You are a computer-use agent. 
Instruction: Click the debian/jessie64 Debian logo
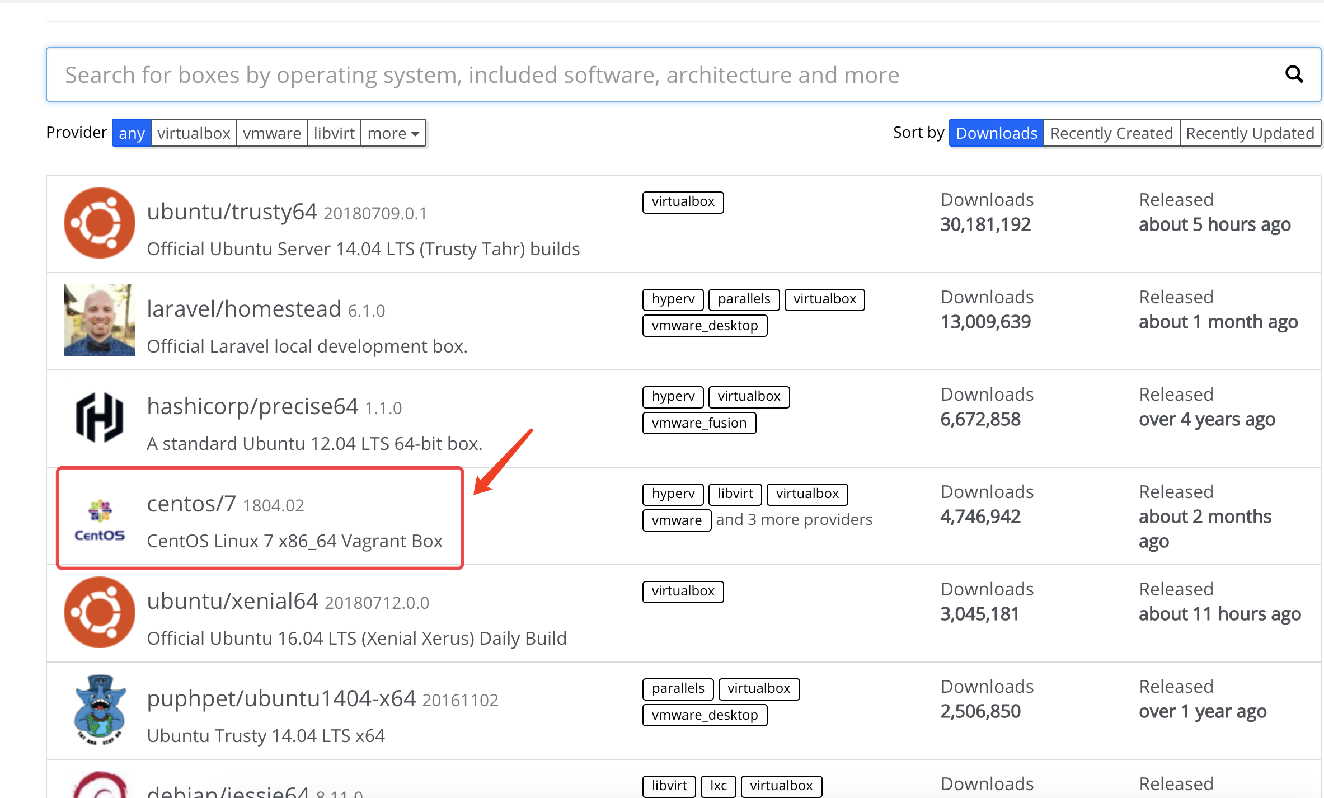pyautogui.click(x=100, y=785)
